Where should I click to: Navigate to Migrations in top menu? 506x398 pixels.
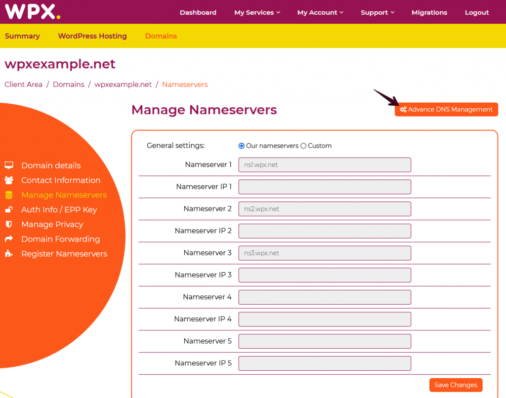pos(429,12)
